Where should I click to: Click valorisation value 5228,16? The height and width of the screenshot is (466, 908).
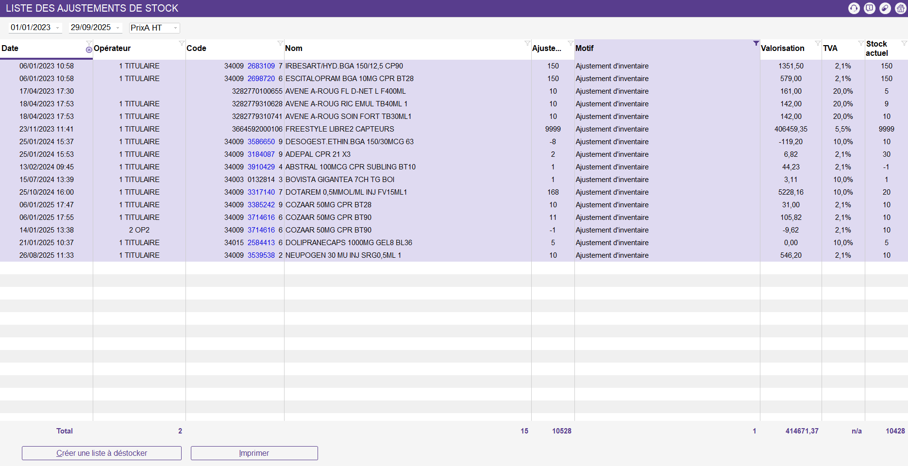coord(791,192)
